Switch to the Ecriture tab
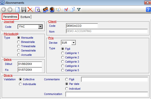151x99 pixels. (x=25, y=17)
